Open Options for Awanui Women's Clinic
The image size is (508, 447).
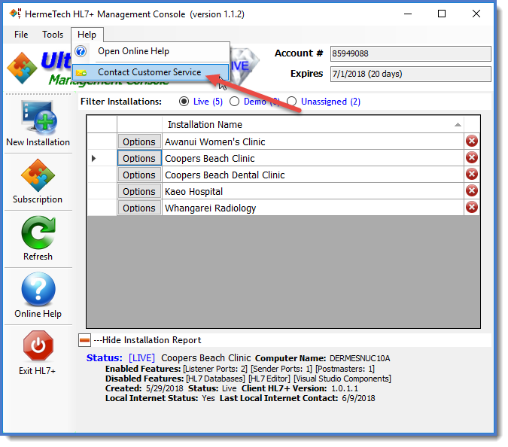click(139, 142)
